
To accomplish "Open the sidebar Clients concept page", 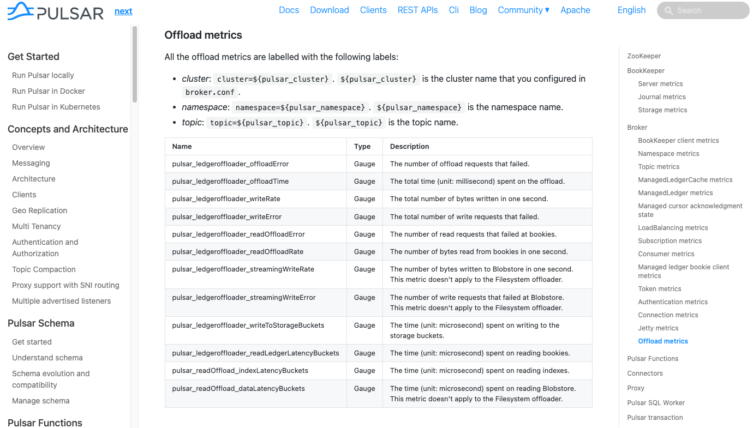I will pyautogui.click(x=24, y=195).
